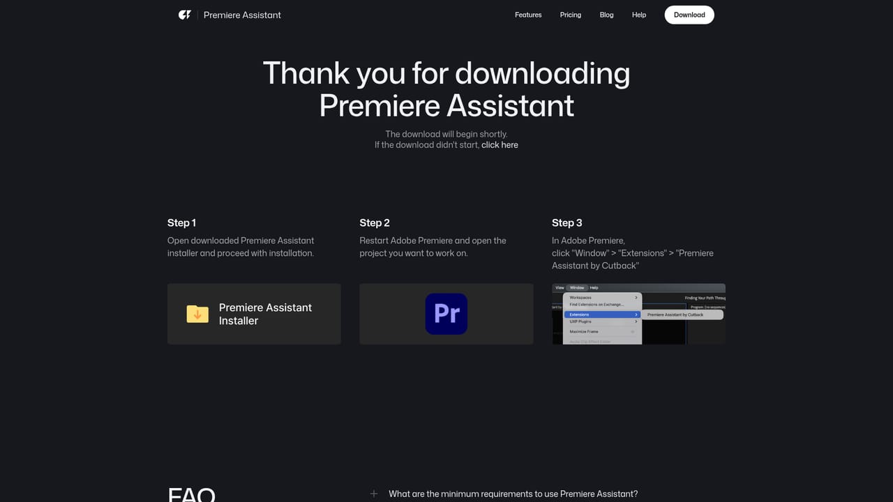Click "Open downloaded Premiere Assistant" instruction text
Image resolution: width=893 pixels, height=502 pixels.
(x=241, y=247)
